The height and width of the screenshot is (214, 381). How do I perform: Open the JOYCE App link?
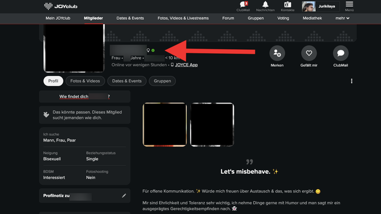click(x=186, y=65)
